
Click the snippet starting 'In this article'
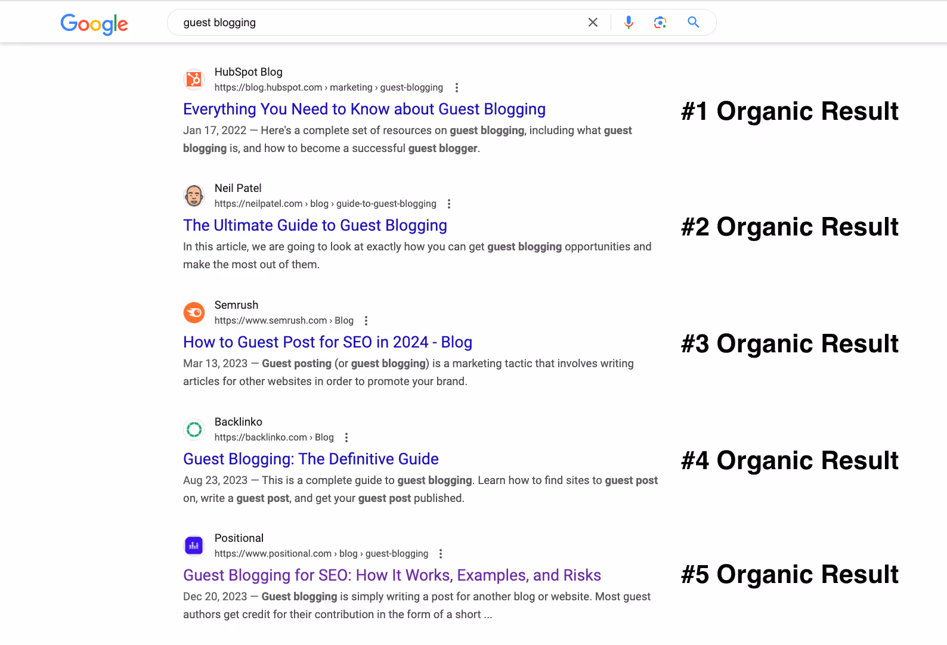[x=417, y=256]
